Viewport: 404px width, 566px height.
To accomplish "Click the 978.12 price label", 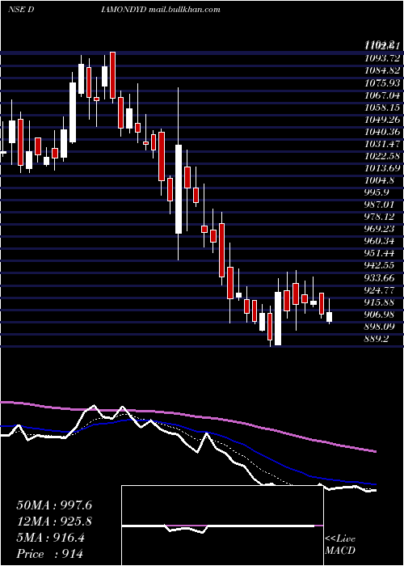I will pyautogui.click(x=380, y=218).
